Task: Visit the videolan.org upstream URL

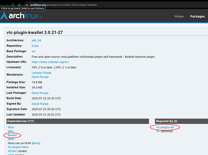Action: click(x=50, y=62)
